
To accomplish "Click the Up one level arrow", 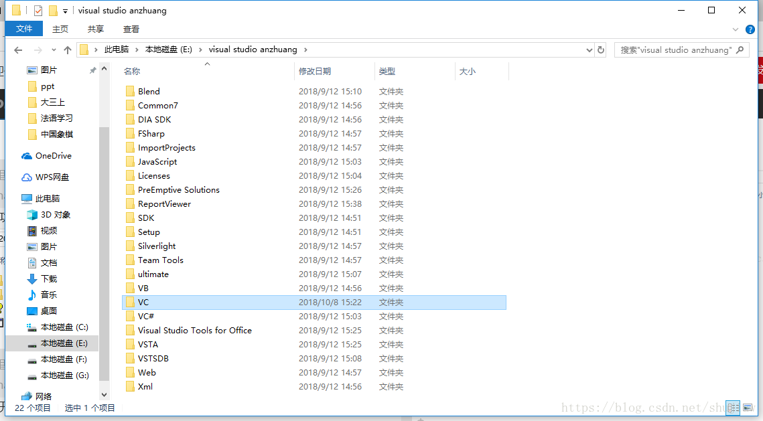I will 67,50.
